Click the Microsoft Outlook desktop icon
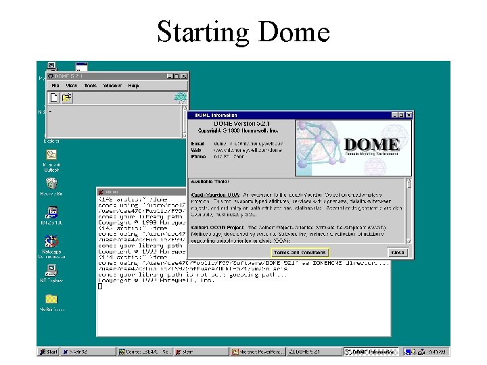This screenshot has height=365, width=487. click(51, 161)
